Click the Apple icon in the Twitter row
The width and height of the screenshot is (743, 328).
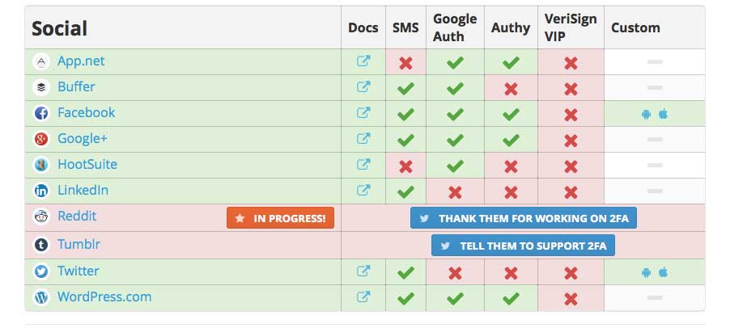coord(663,272)
